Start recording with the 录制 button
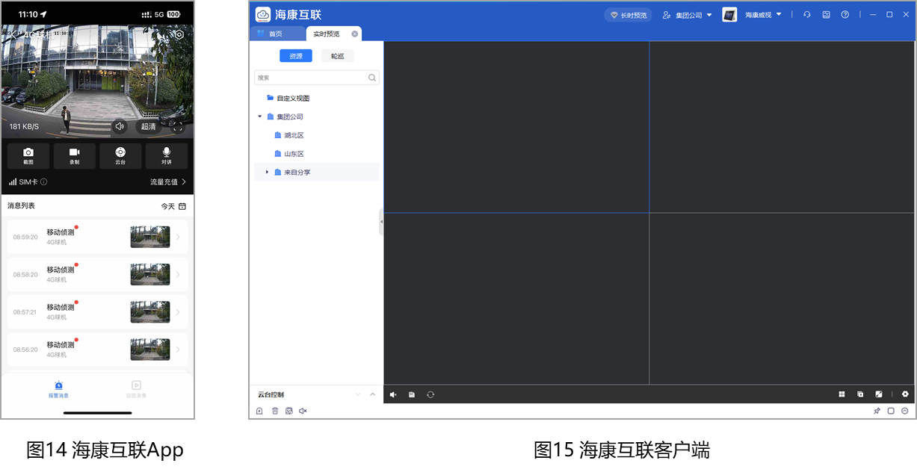The height and width of the screenshot is (472, 917). click(75, 155)
